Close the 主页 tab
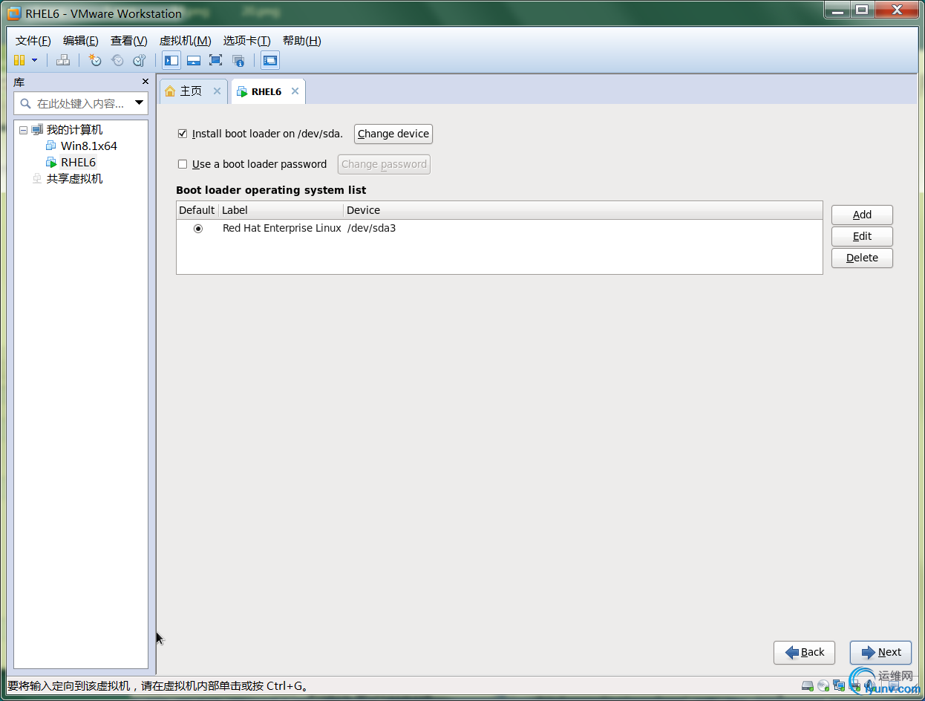The image size is (925, 701). click(x=217, y=91)
